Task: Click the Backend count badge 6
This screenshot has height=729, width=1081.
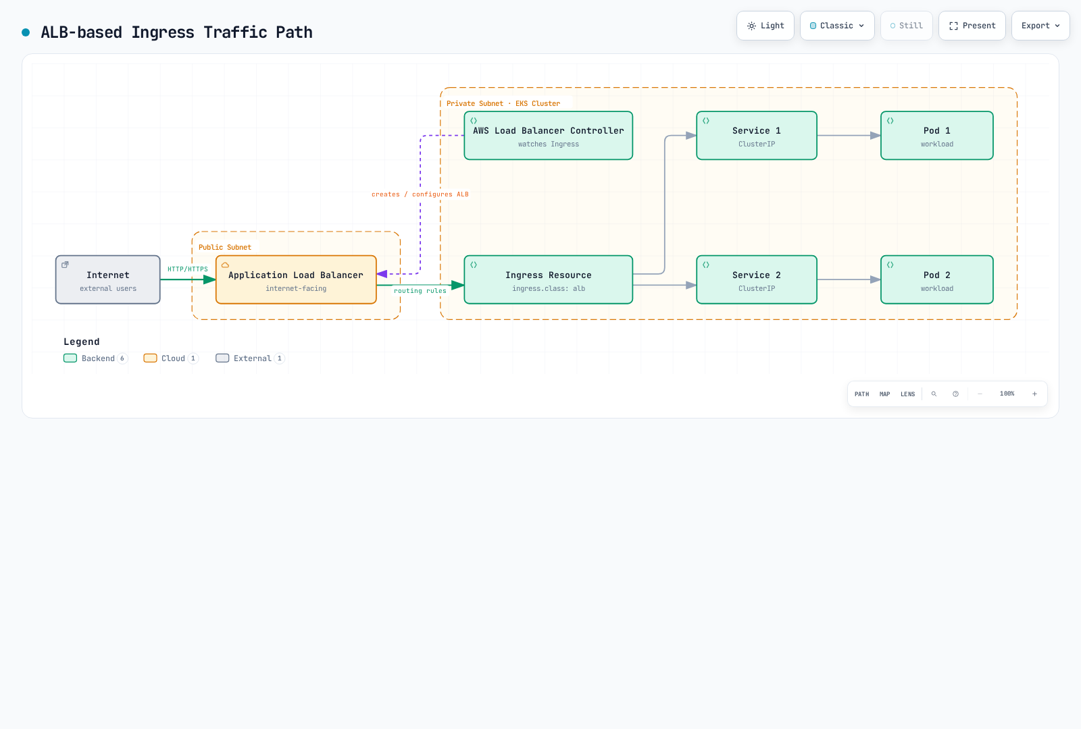Action: coord(122,358)
